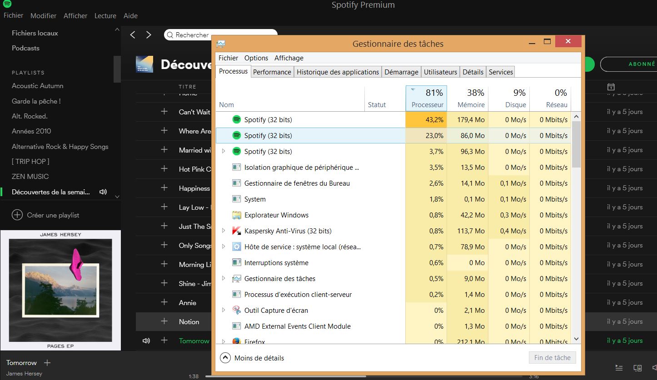Click the speaker icon beside Tomorrow row

(x=146, y=341)
